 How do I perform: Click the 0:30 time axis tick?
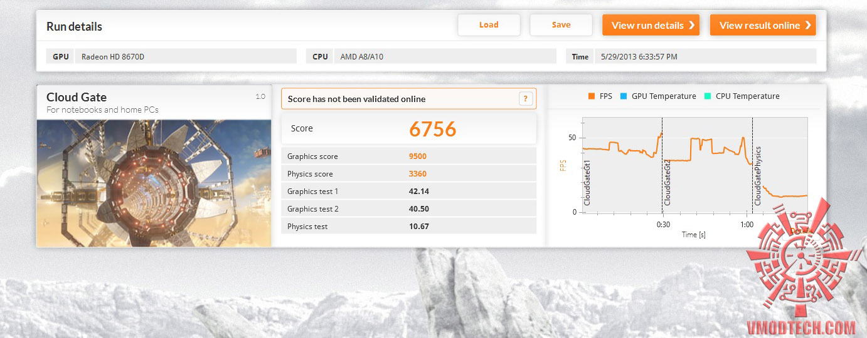(x=662, y=224)
